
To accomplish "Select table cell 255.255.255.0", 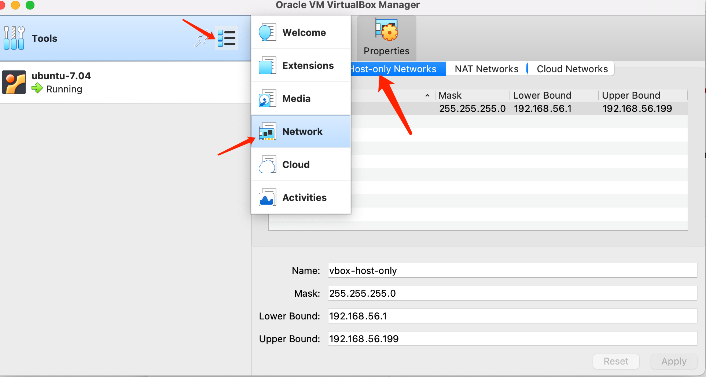I will coord(472,109).
